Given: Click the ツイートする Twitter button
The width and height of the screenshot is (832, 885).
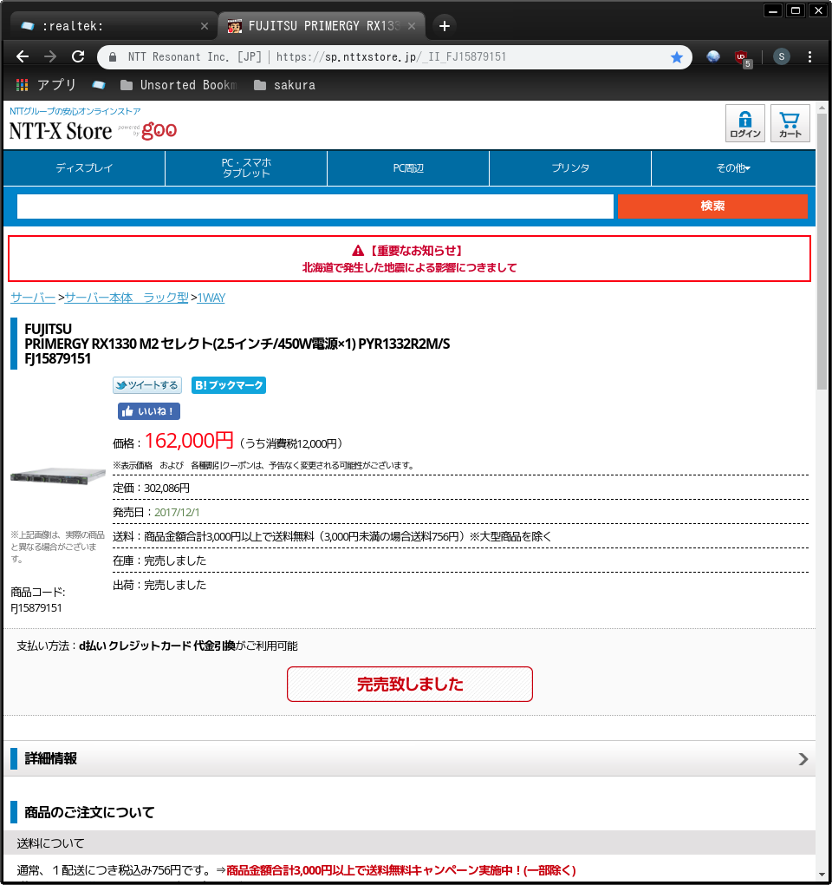Looking at the screenshot, I should click(x=147, y=385).
